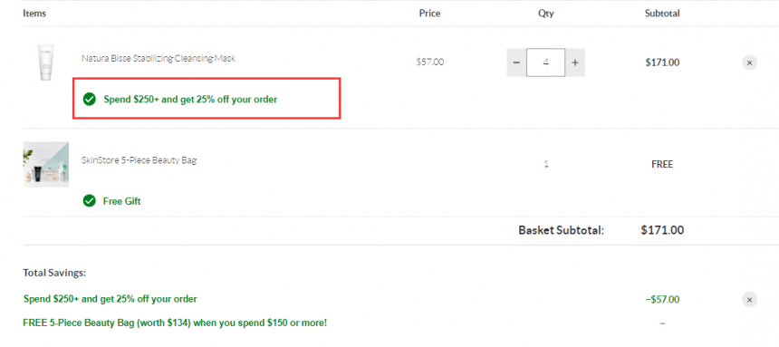
Task: Click the Price column header
Action: [x=429, y=14]
